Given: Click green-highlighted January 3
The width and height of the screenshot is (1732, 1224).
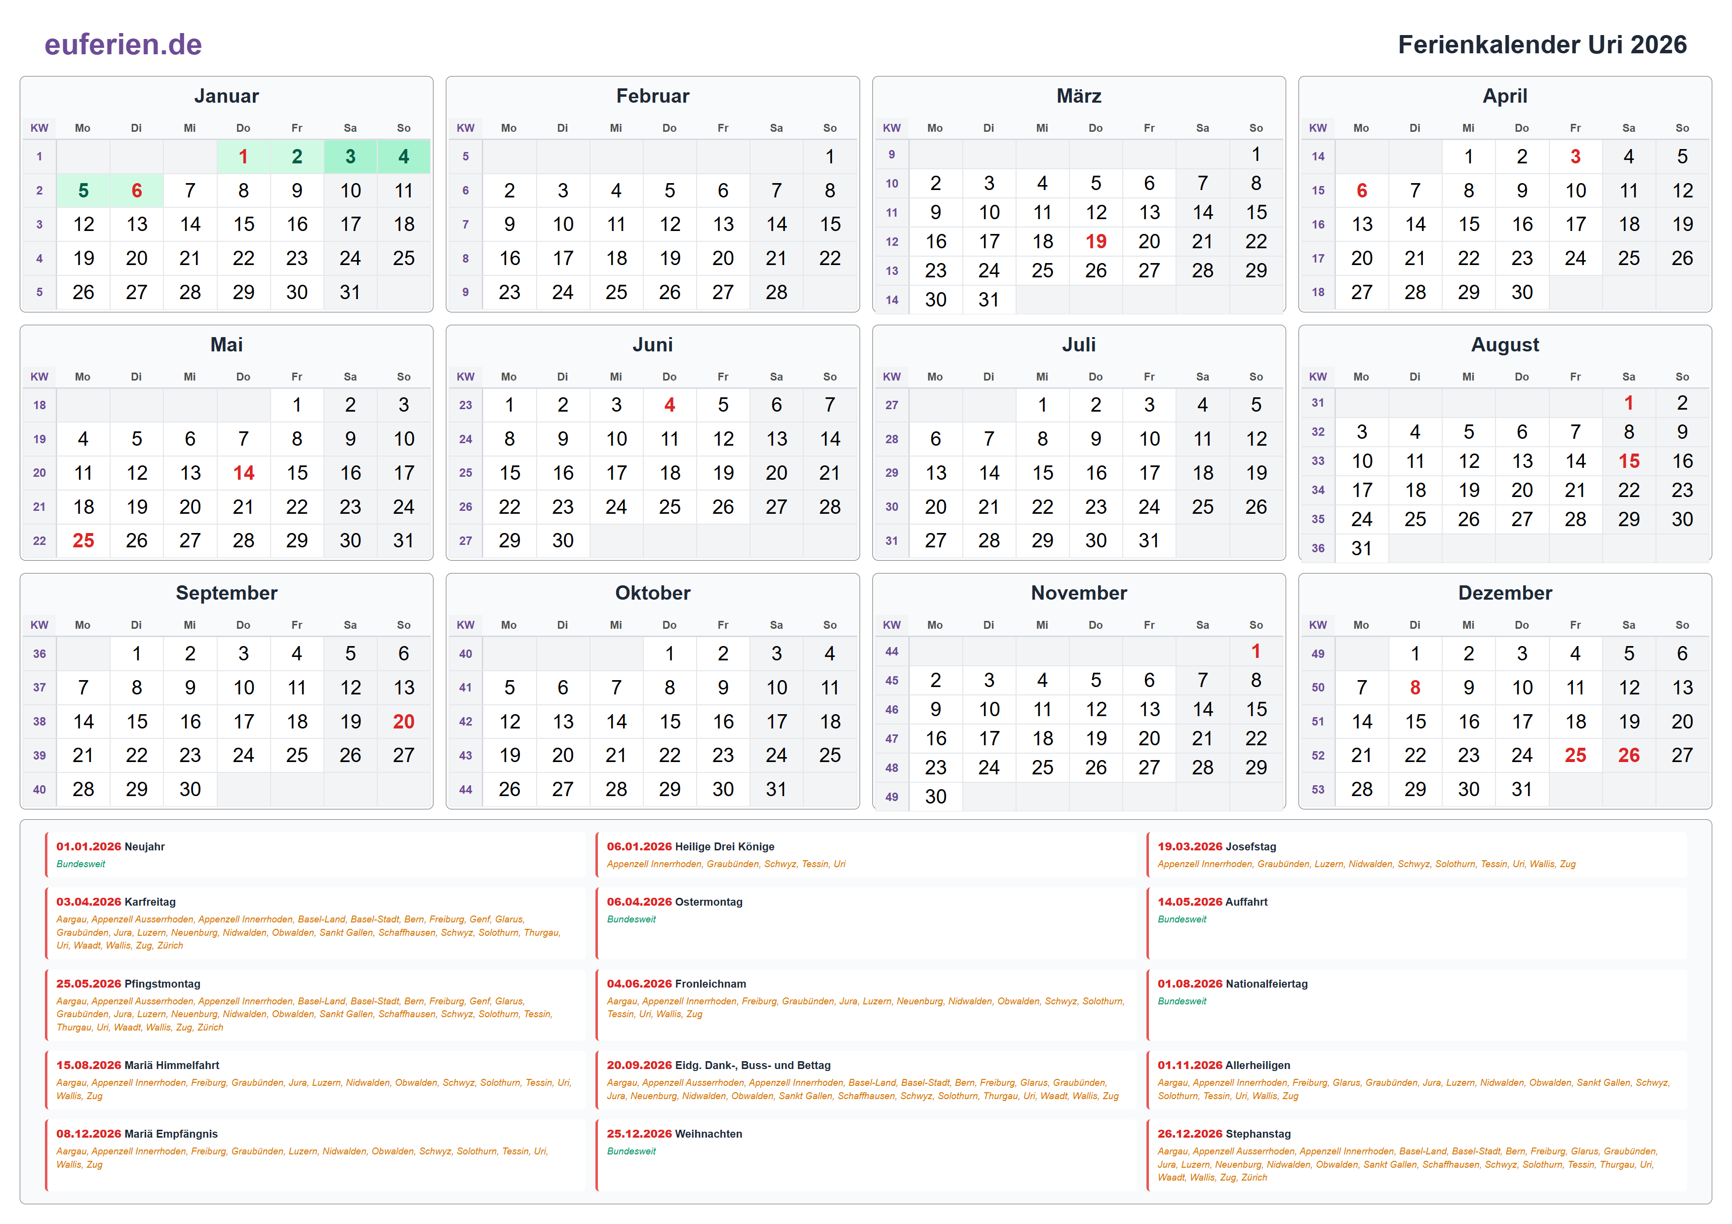Looking at the screenshot, I should pos(350,156).
